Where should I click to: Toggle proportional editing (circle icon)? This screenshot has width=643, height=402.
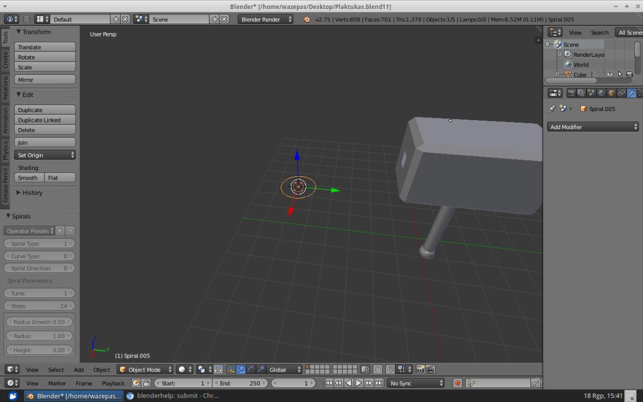point(378,369)
